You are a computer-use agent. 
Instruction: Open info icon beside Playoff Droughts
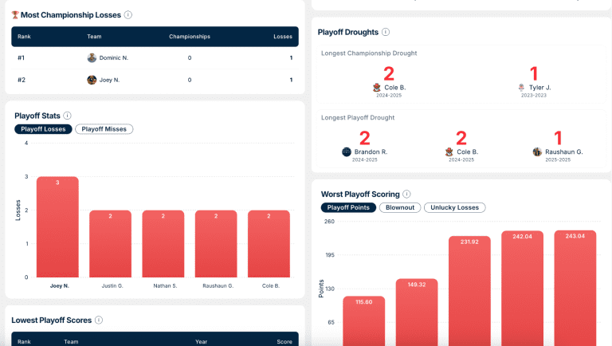tap(386, 32)
